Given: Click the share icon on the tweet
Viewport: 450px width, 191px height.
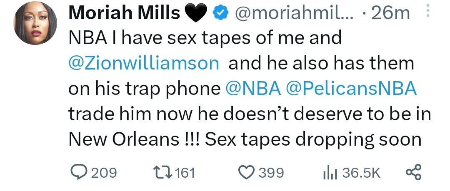Looking at the screenshot, I should pyautogui.click(x=413, y=172).
